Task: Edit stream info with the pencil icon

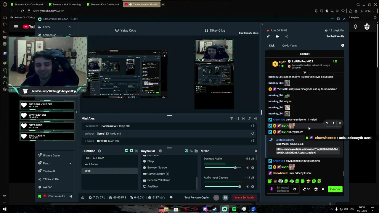Action: pyautogui.click(x=268, y=36)
